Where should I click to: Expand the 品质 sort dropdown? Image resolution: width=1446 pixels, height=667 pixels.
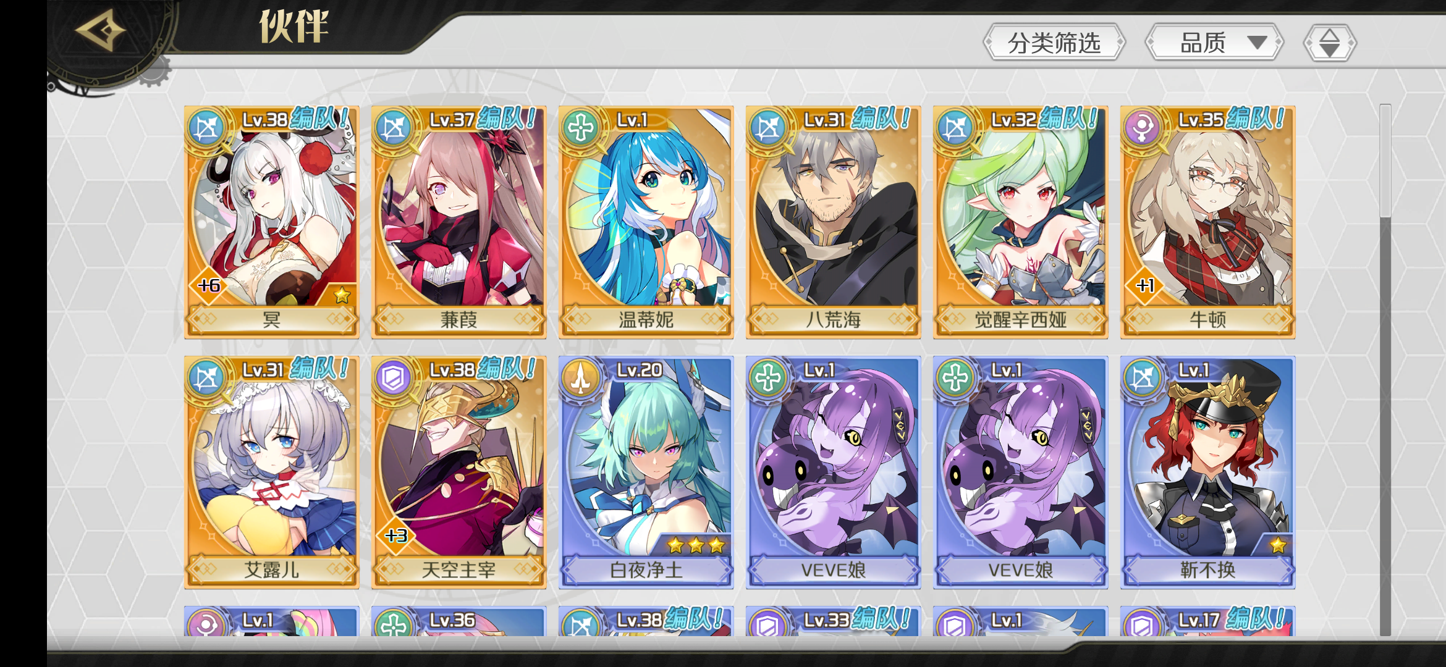click(1215, 43)
